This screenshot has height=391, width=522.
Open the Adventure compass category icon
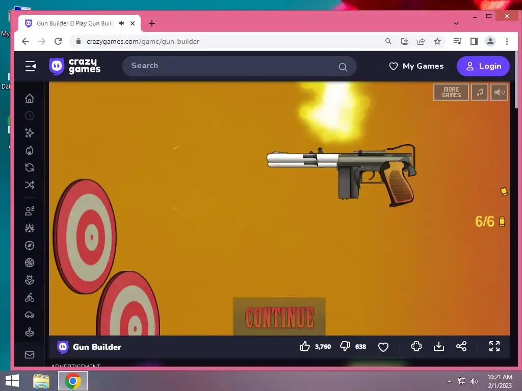pyautogui.click(x=30, y=245)
